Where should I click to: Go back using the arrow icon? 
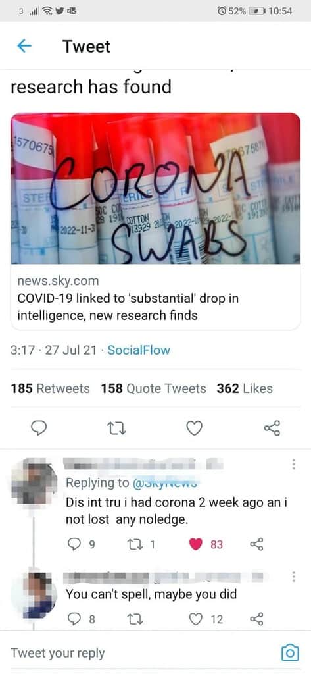pyautogui.click(x=24, y=46)
